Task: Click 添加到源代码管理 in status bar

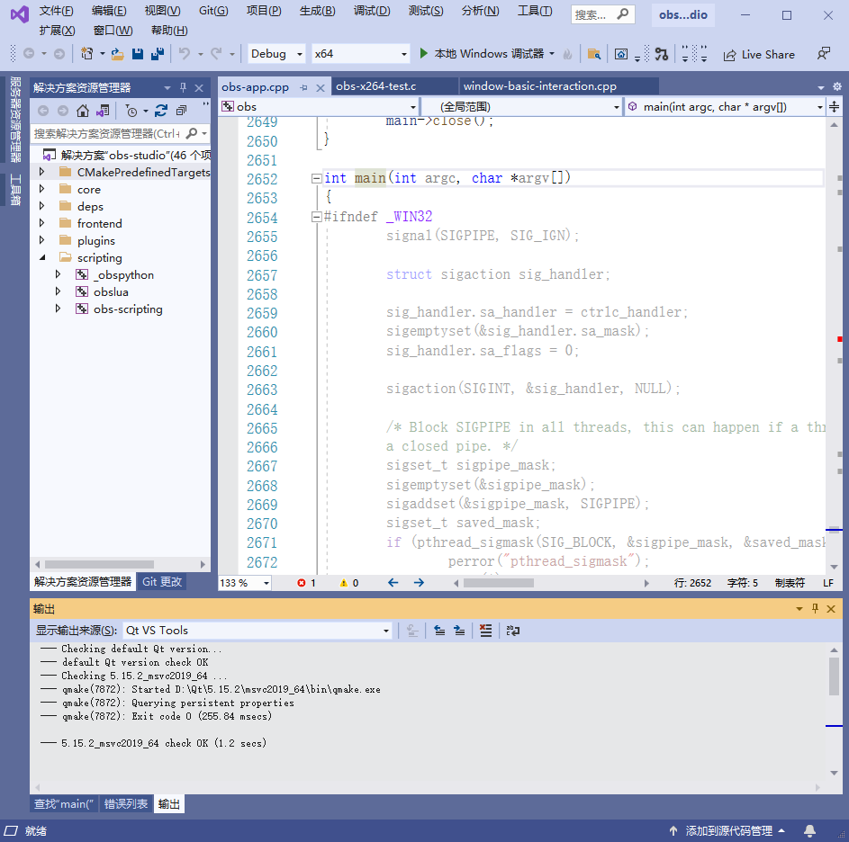Action: click(727, 830)
